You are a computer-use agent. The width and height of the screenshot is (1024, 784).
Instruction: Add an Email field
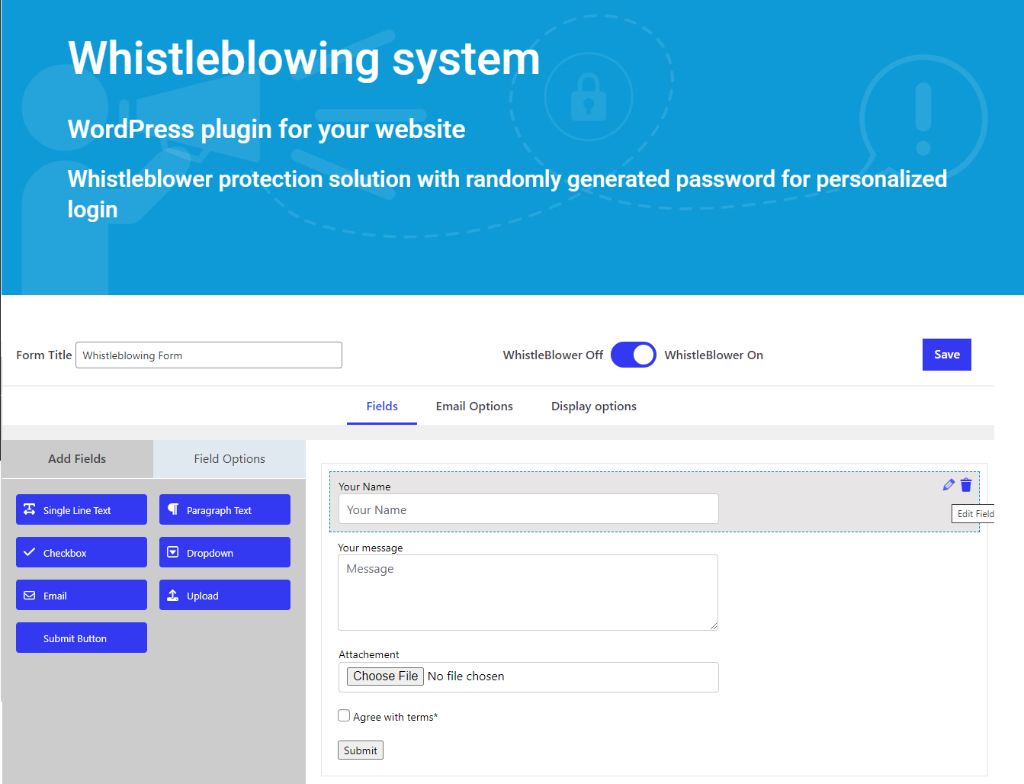pos(82,595)
